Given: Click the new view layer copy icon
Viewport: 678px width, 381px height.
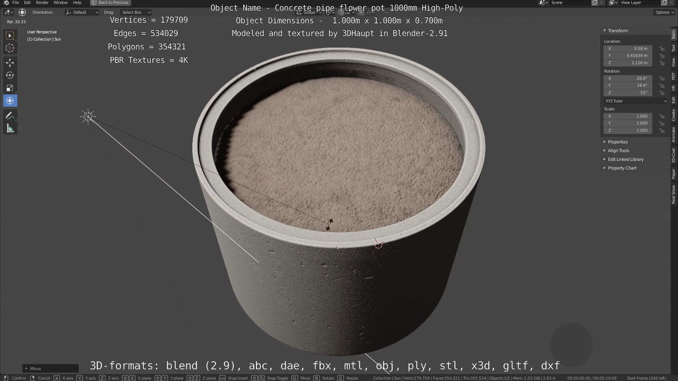Looking at the screenshot, I should click(664, 2).
